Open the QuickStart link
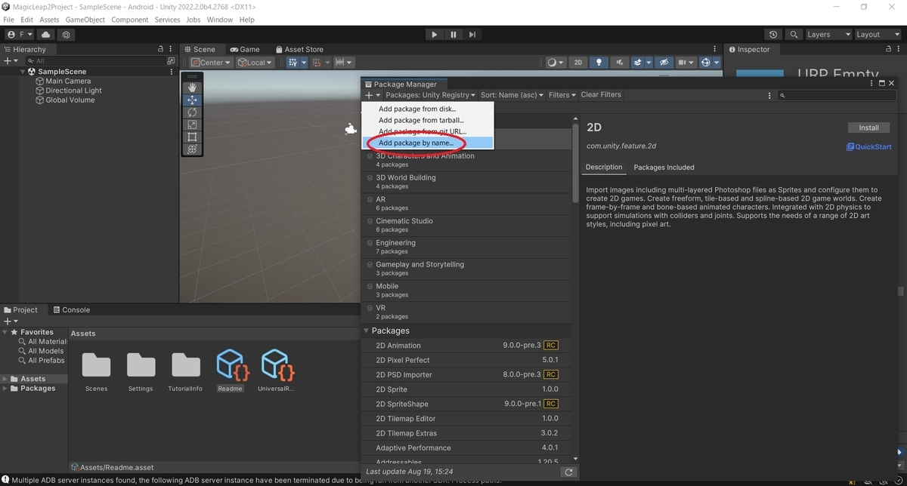The width and height of the screenshot is (907, 486). click(868, 147)
